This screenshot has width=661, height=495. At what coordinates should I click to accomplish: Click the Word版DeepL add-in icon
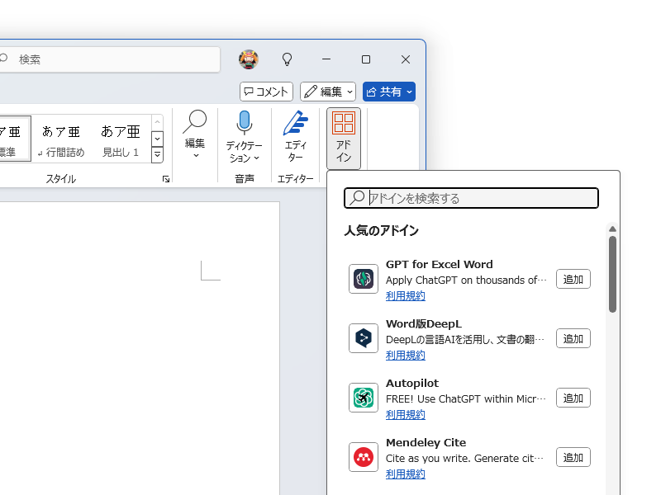tap(364, 338)
